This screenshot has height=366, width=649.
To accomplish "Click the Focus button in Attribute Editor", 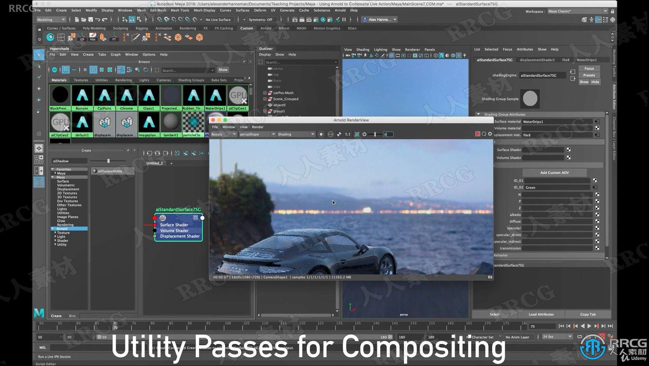I will 589,68.
